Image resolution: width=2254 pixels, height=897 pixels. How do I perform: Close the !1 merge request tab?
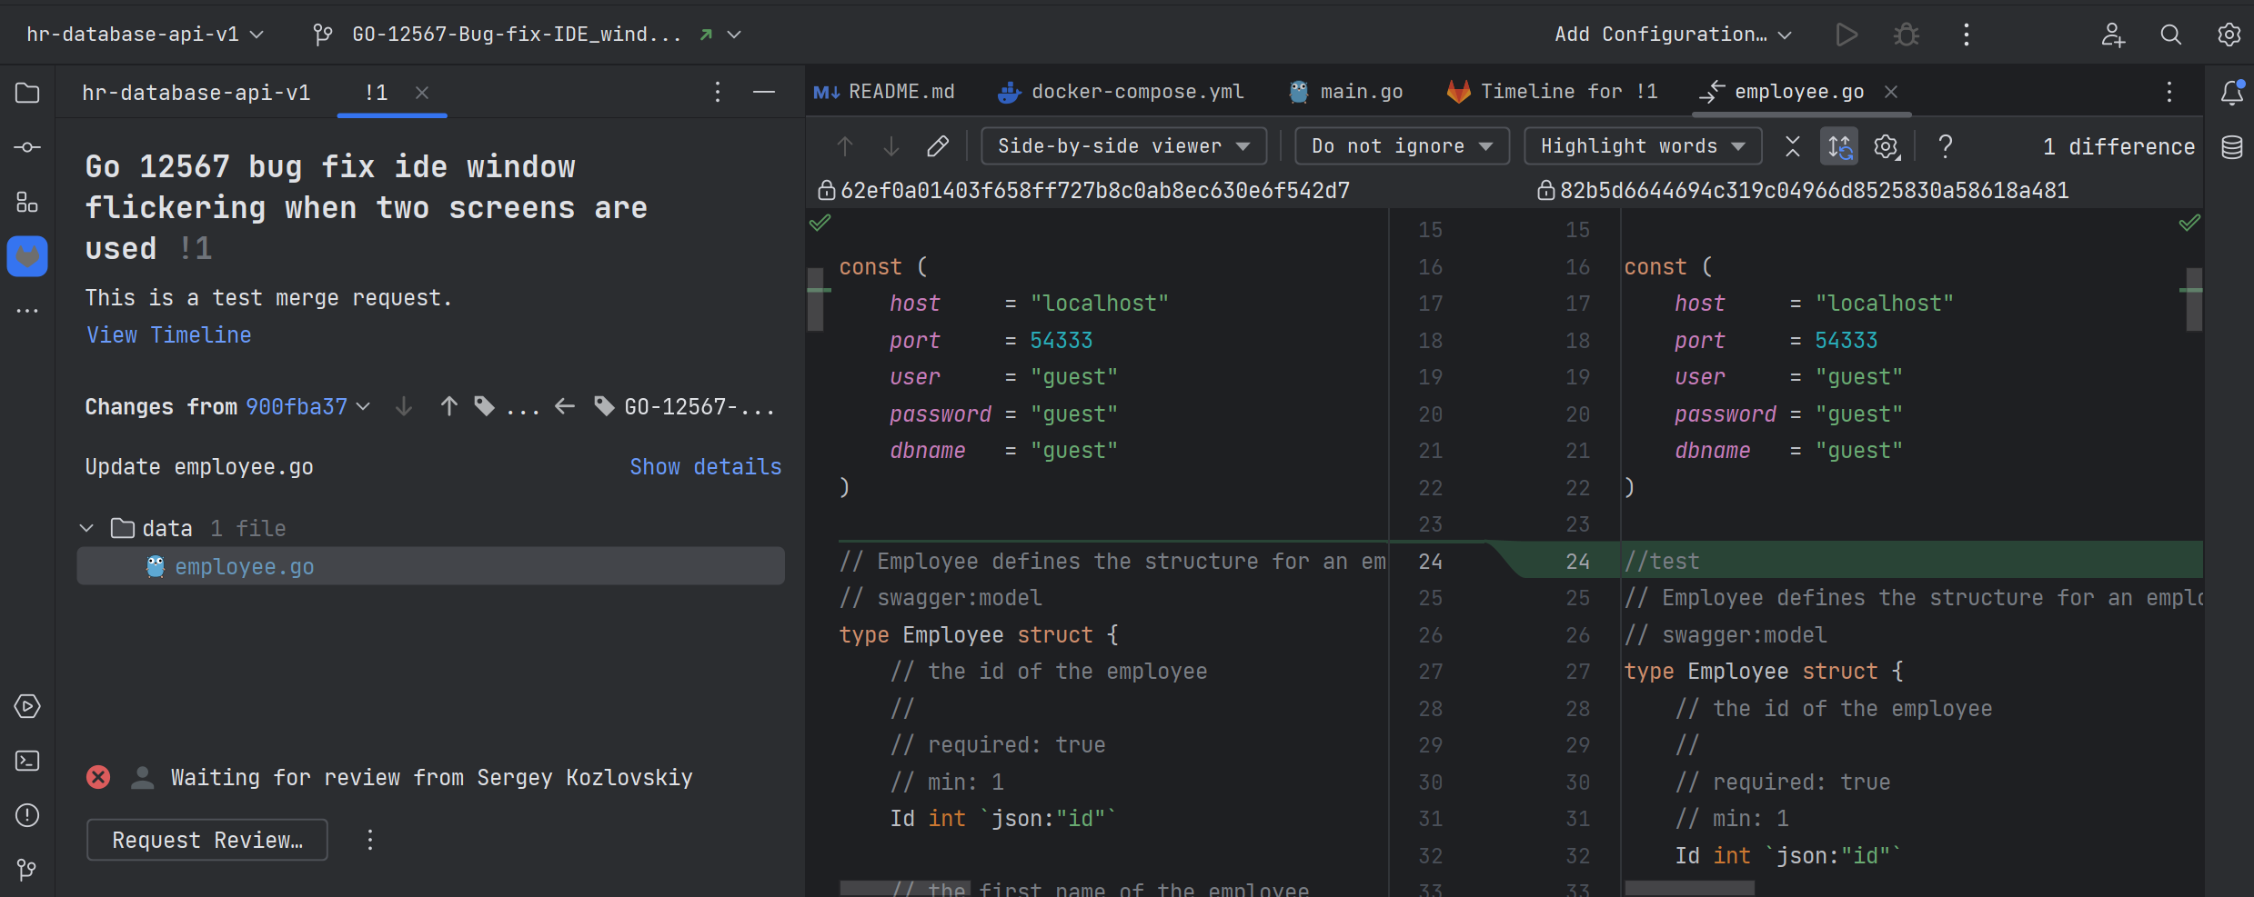(x=422, y=93)
